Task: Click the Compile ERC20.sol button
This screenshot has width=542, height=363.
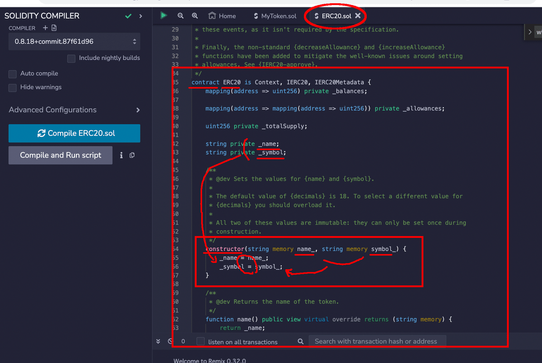Action: 74,133
